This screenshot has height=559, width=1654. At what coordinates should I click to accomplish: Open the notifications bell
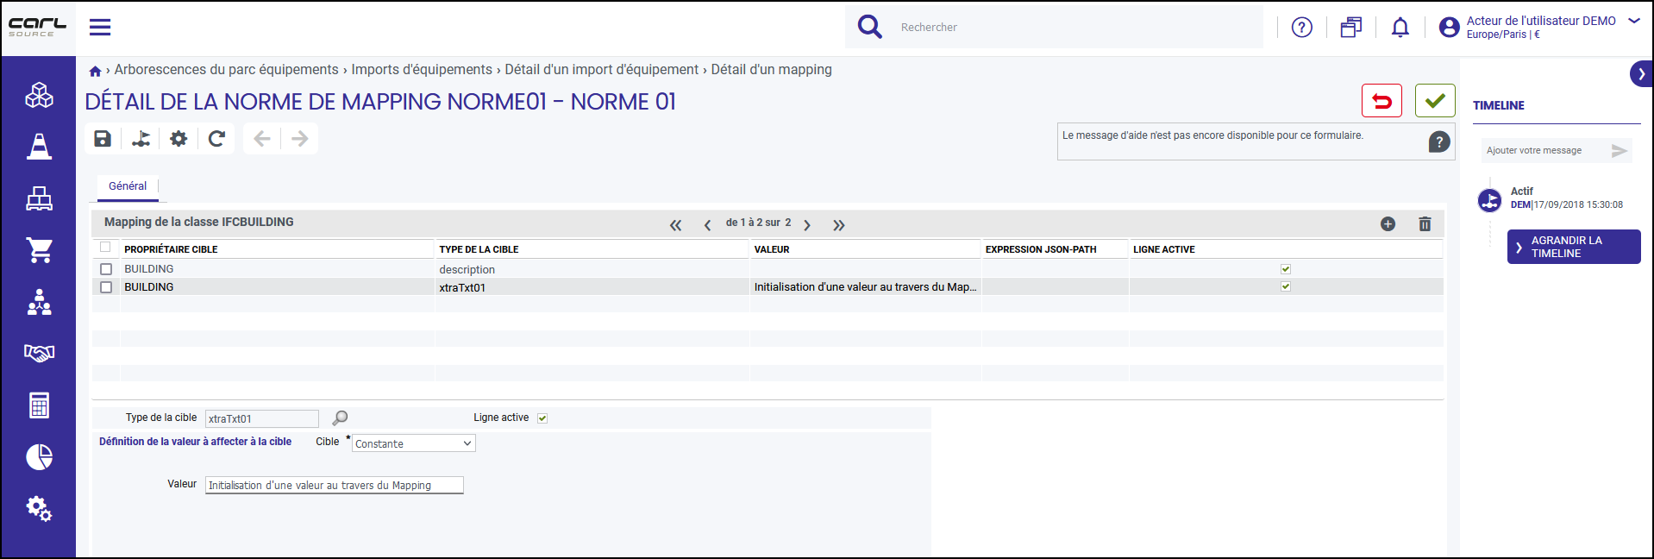coord(1400,28)
